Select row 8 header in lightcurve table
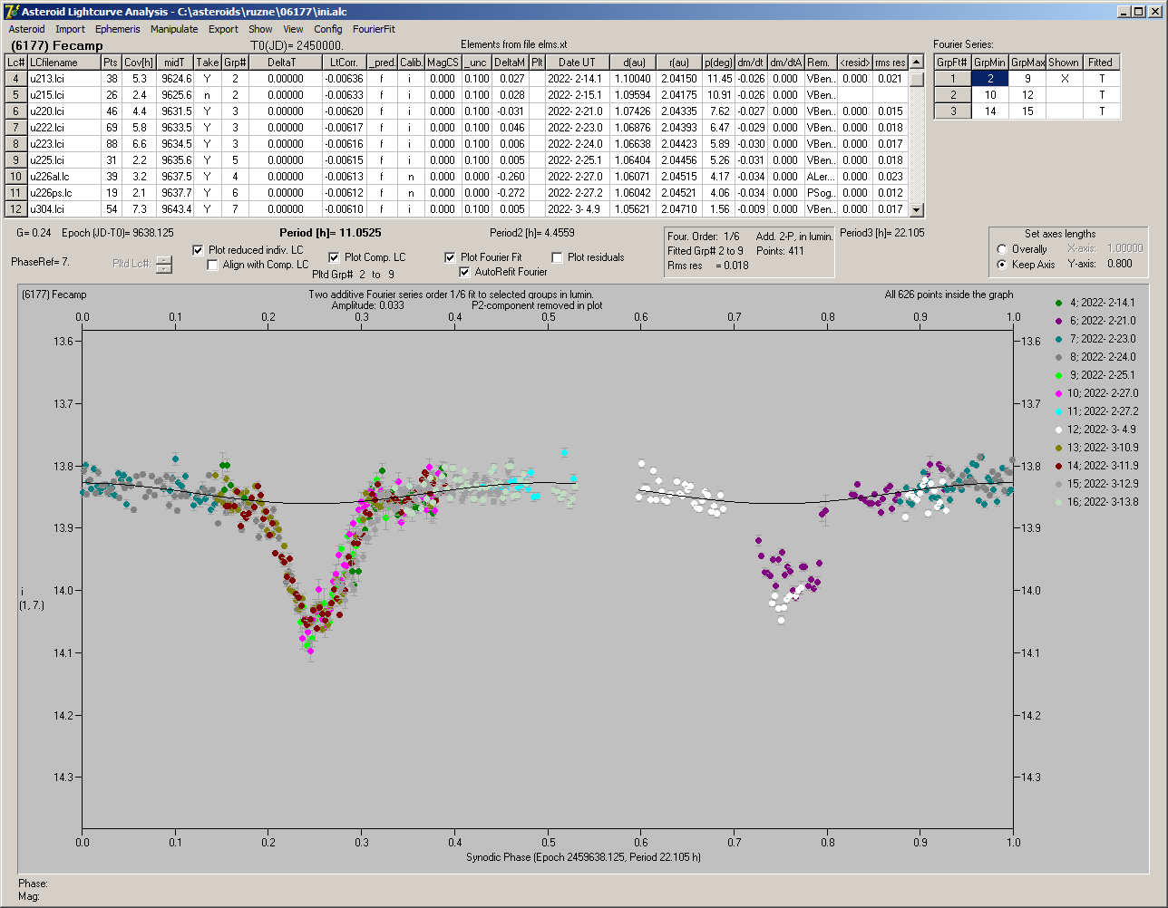Screen dimensions: 1168x908 coord(15,144)
